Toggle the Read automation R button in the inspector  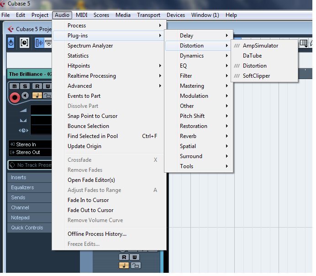point(37,86)
